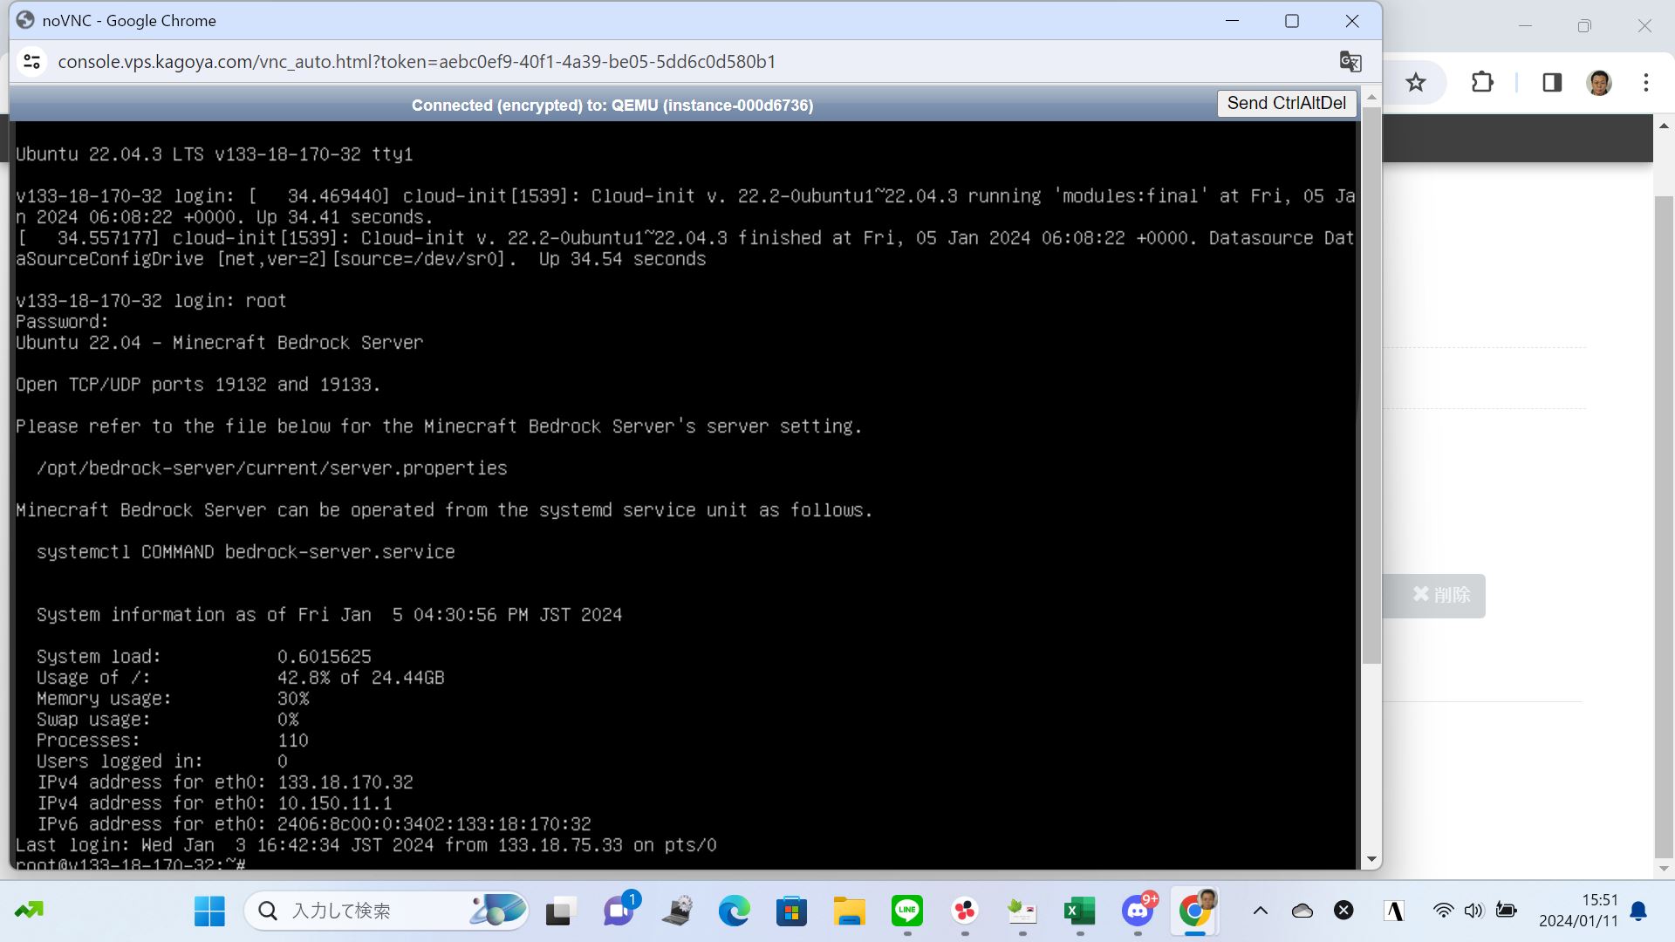1675x942 pixels.
Task: Open the Wi-Fi network tray icon
Action: (1443, 911)
